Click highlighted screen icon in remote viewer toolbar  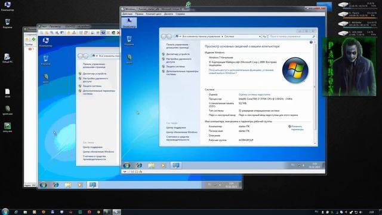(x=103, y=33)
